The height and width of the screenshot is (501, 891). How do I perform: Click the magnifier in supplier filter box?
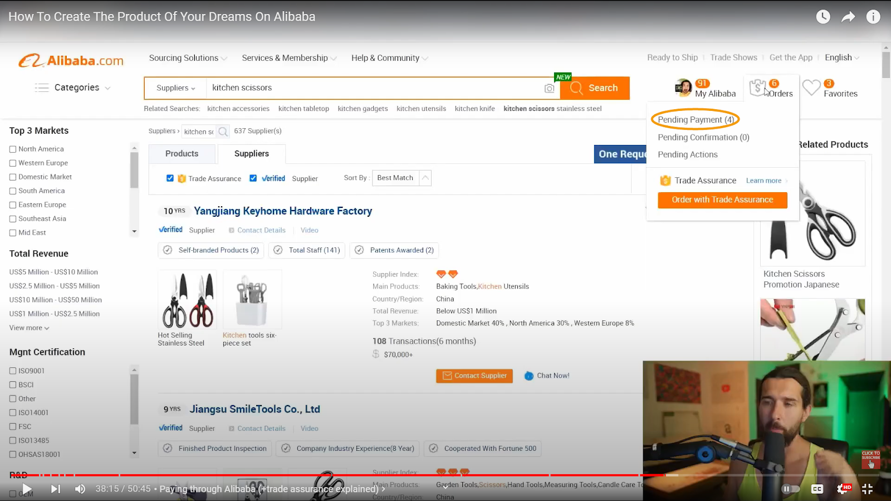[x=223, y=132]
